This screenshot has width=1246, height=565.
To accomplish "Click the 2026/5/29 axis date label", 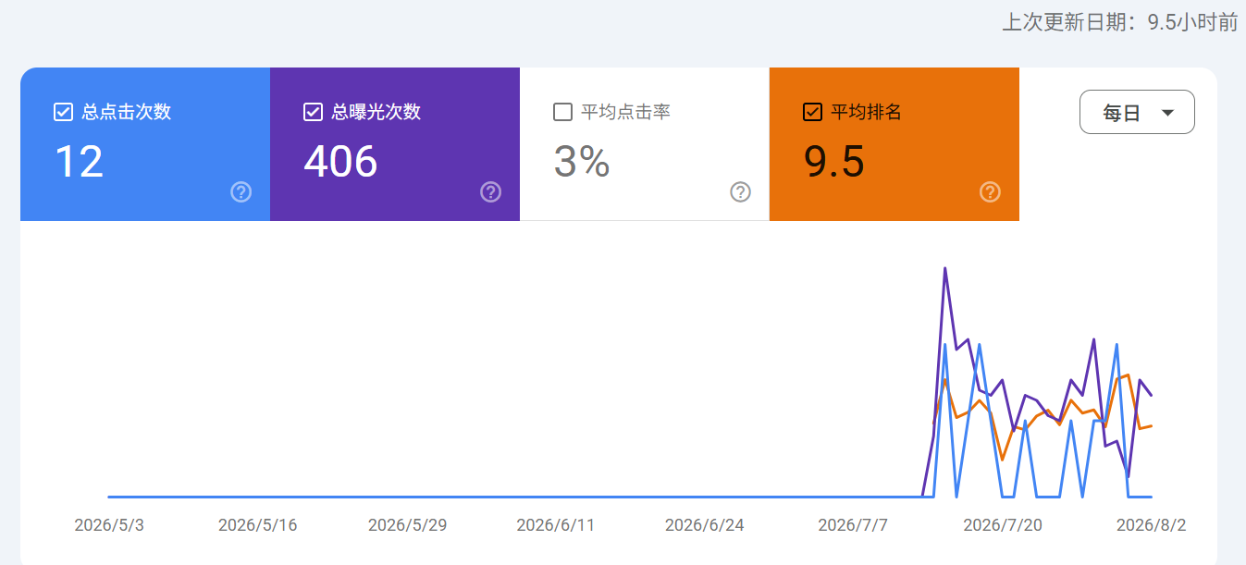I will pos(407,525).
